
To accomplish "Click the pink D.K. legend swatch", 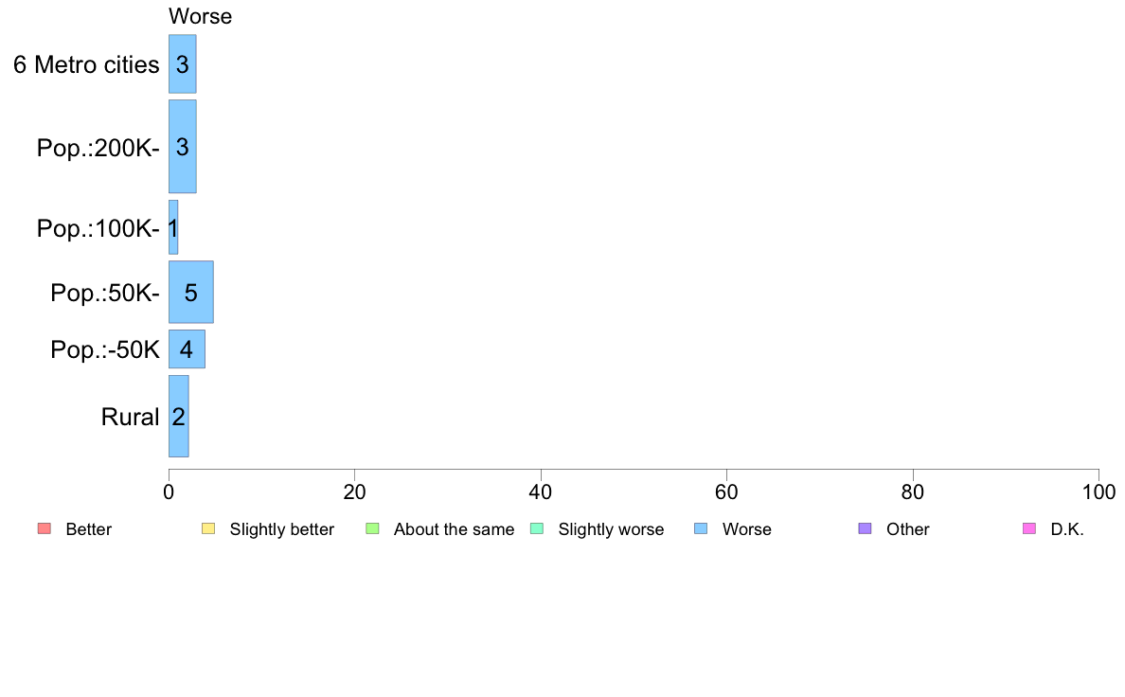I will 1029,529.
